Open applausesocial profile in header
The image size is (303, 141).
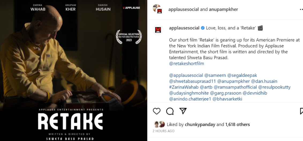pos(184,9)
